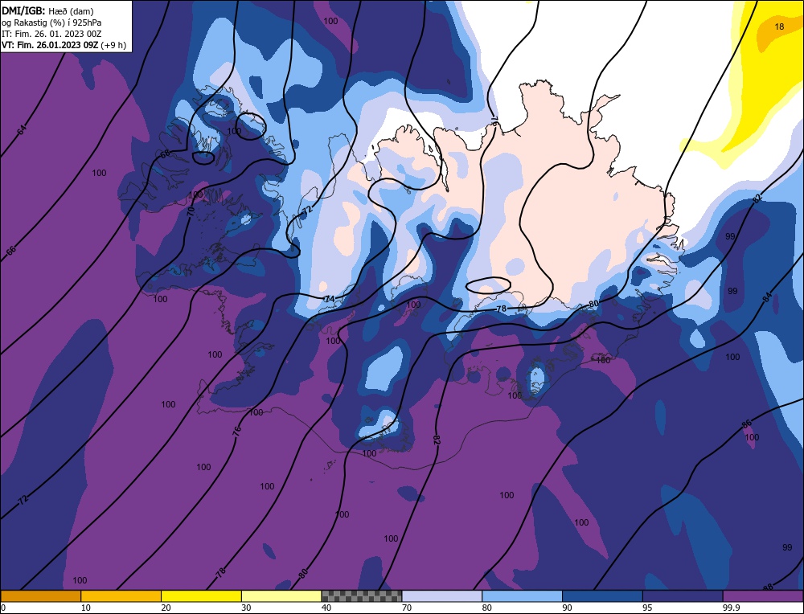Click the 'DMI/IGB: Hæð (dam)' title line
The image size is (804, 614).
click(x=47, y=10)
